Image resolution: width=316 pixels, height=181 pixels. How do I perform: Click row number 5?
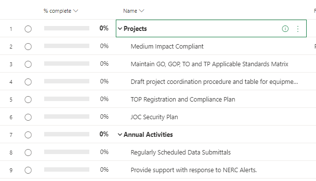11,100
